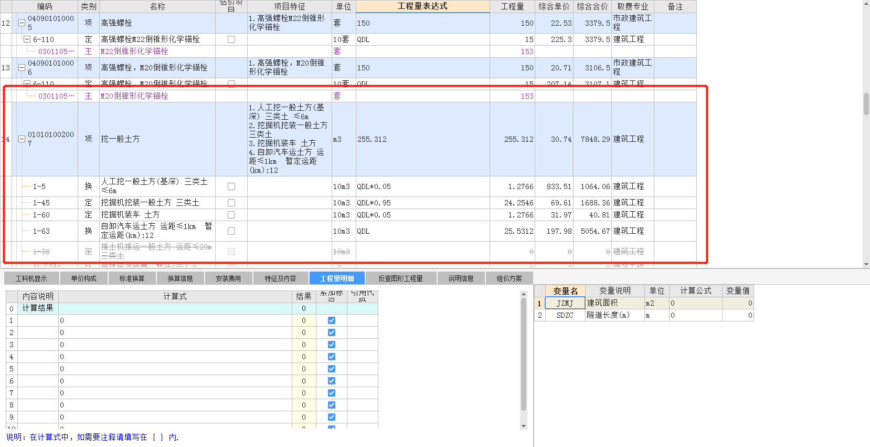Click the 挖一般土方 name cell
870x447 pixels.
point(157,139)
